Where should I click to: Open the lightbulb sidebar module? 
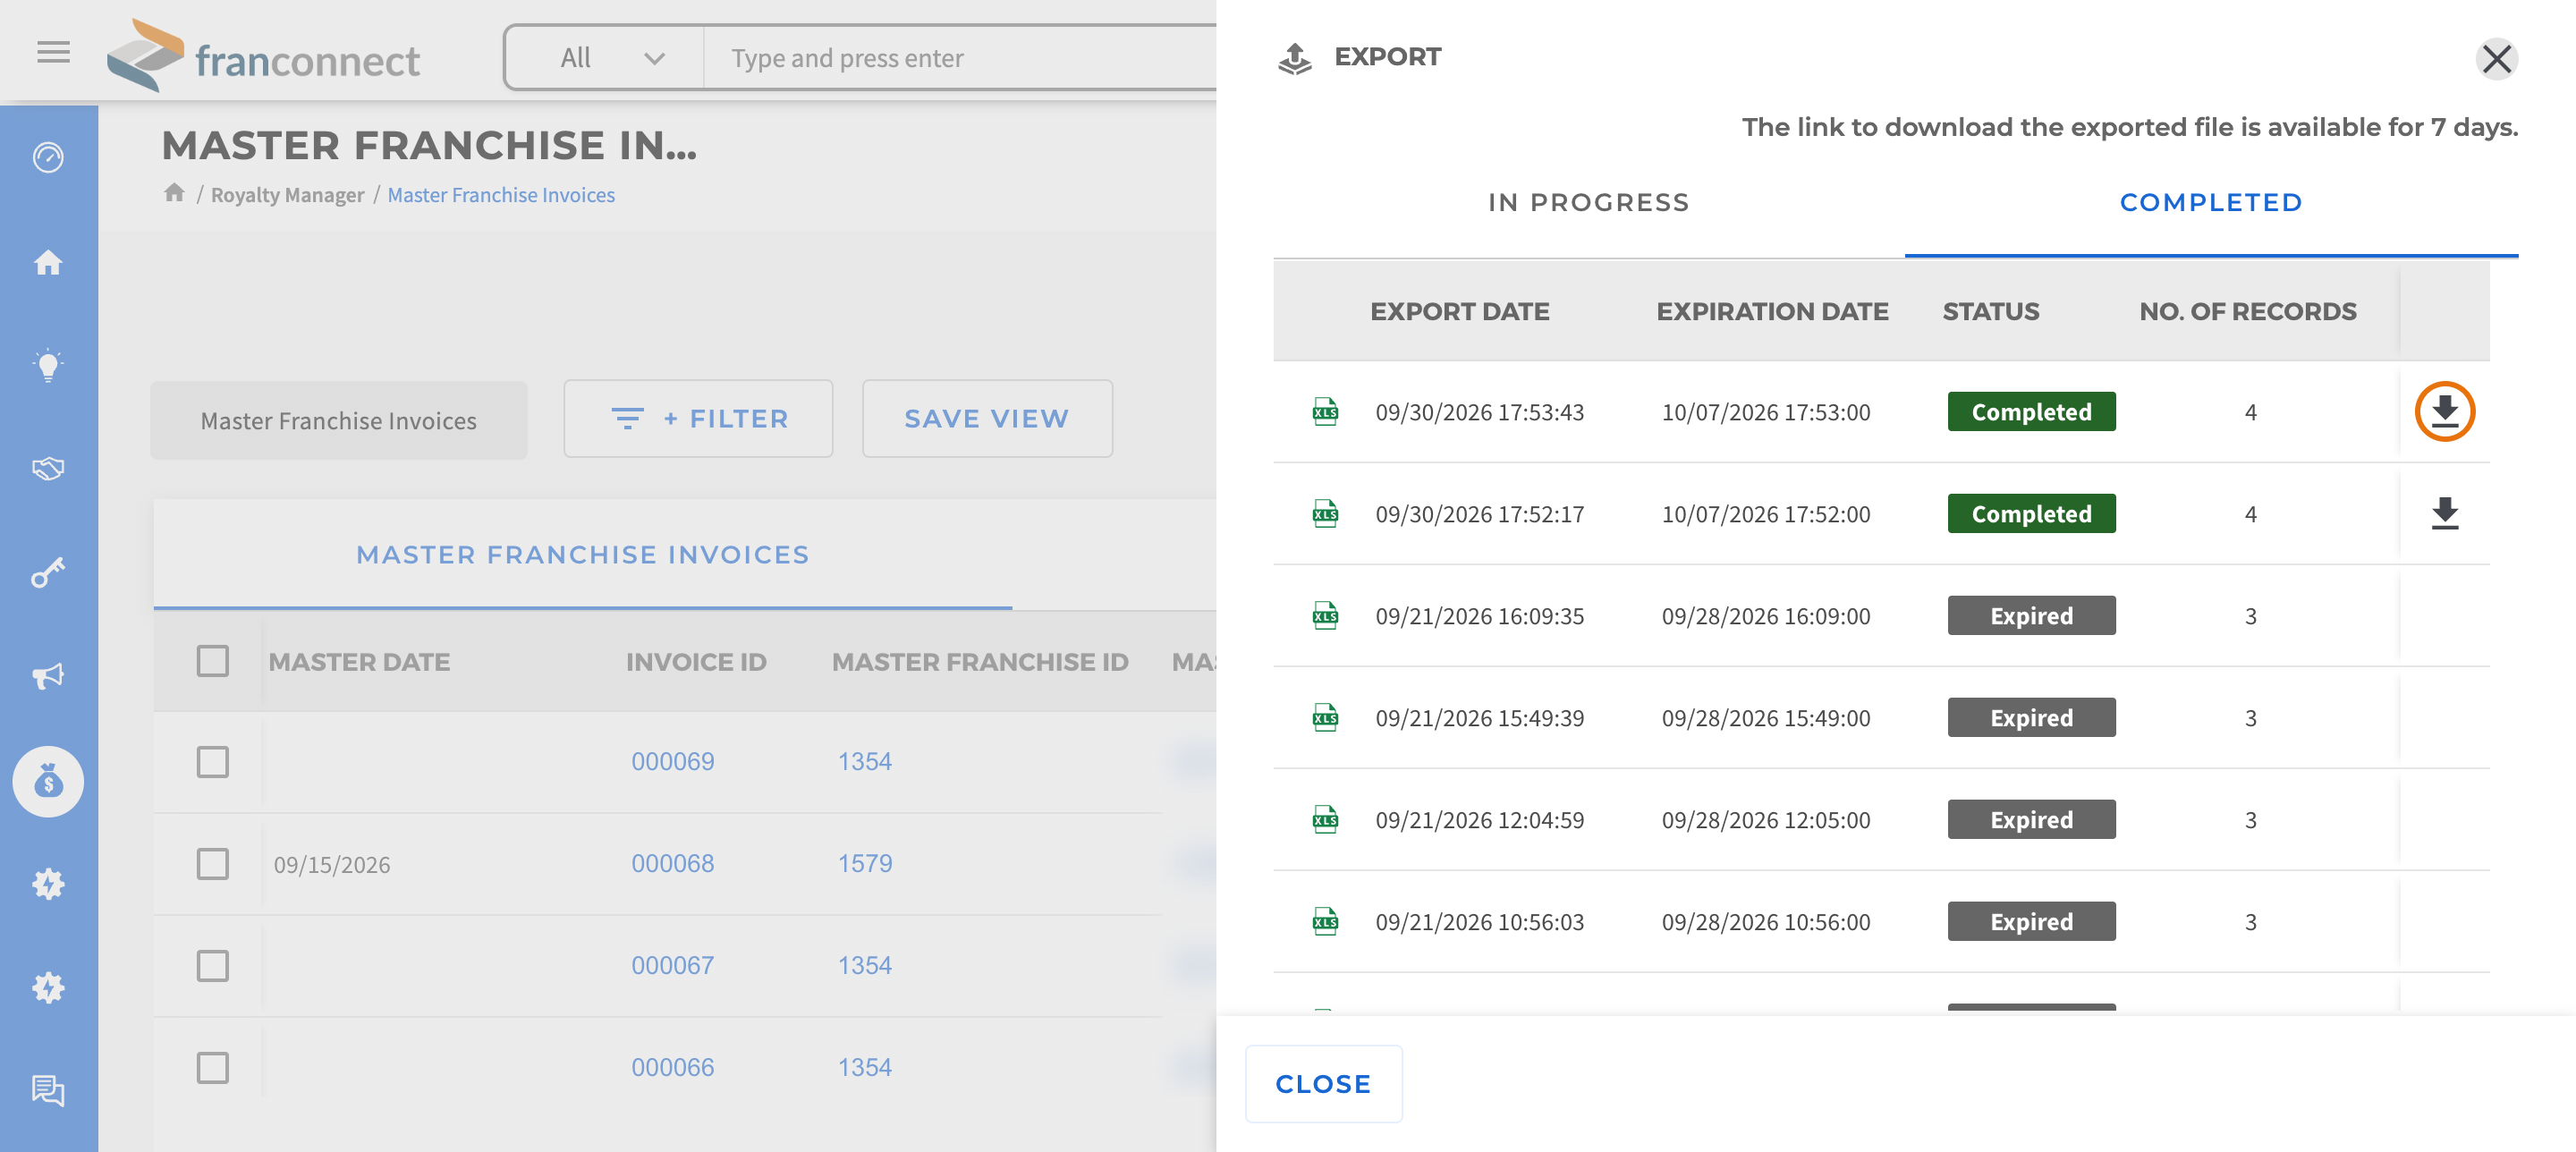pos(48,366)
